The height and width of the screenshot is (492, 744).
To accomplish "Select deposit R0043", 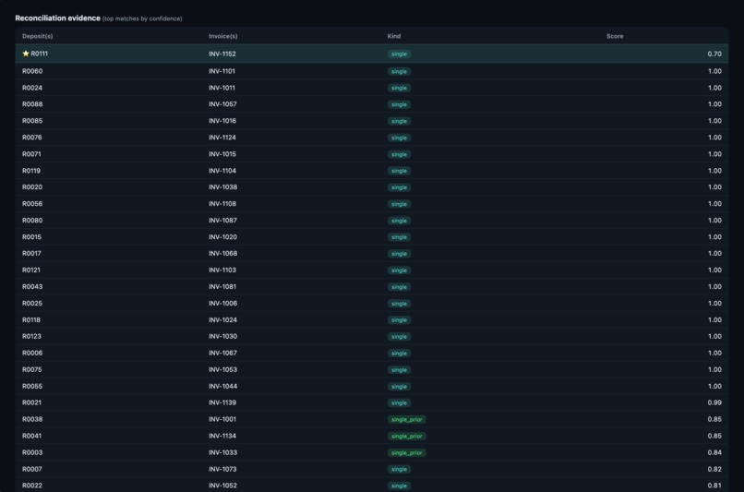I will point(32,286).
